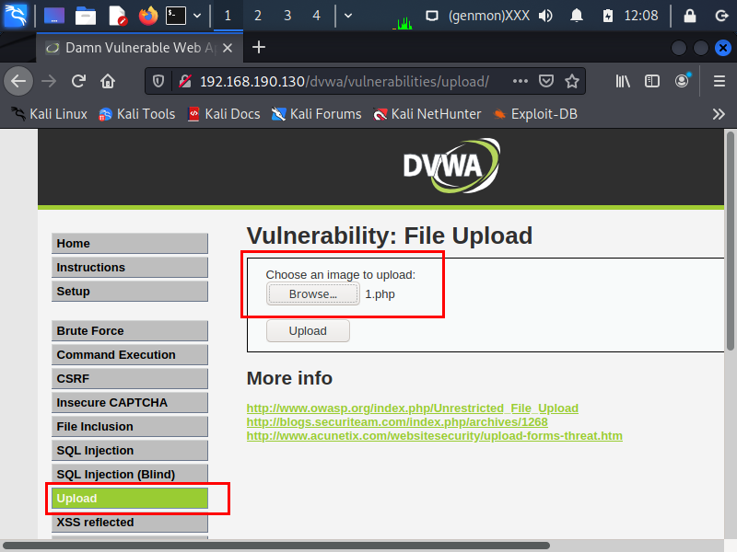Open the tracking protection shield

tap(158, 81)
